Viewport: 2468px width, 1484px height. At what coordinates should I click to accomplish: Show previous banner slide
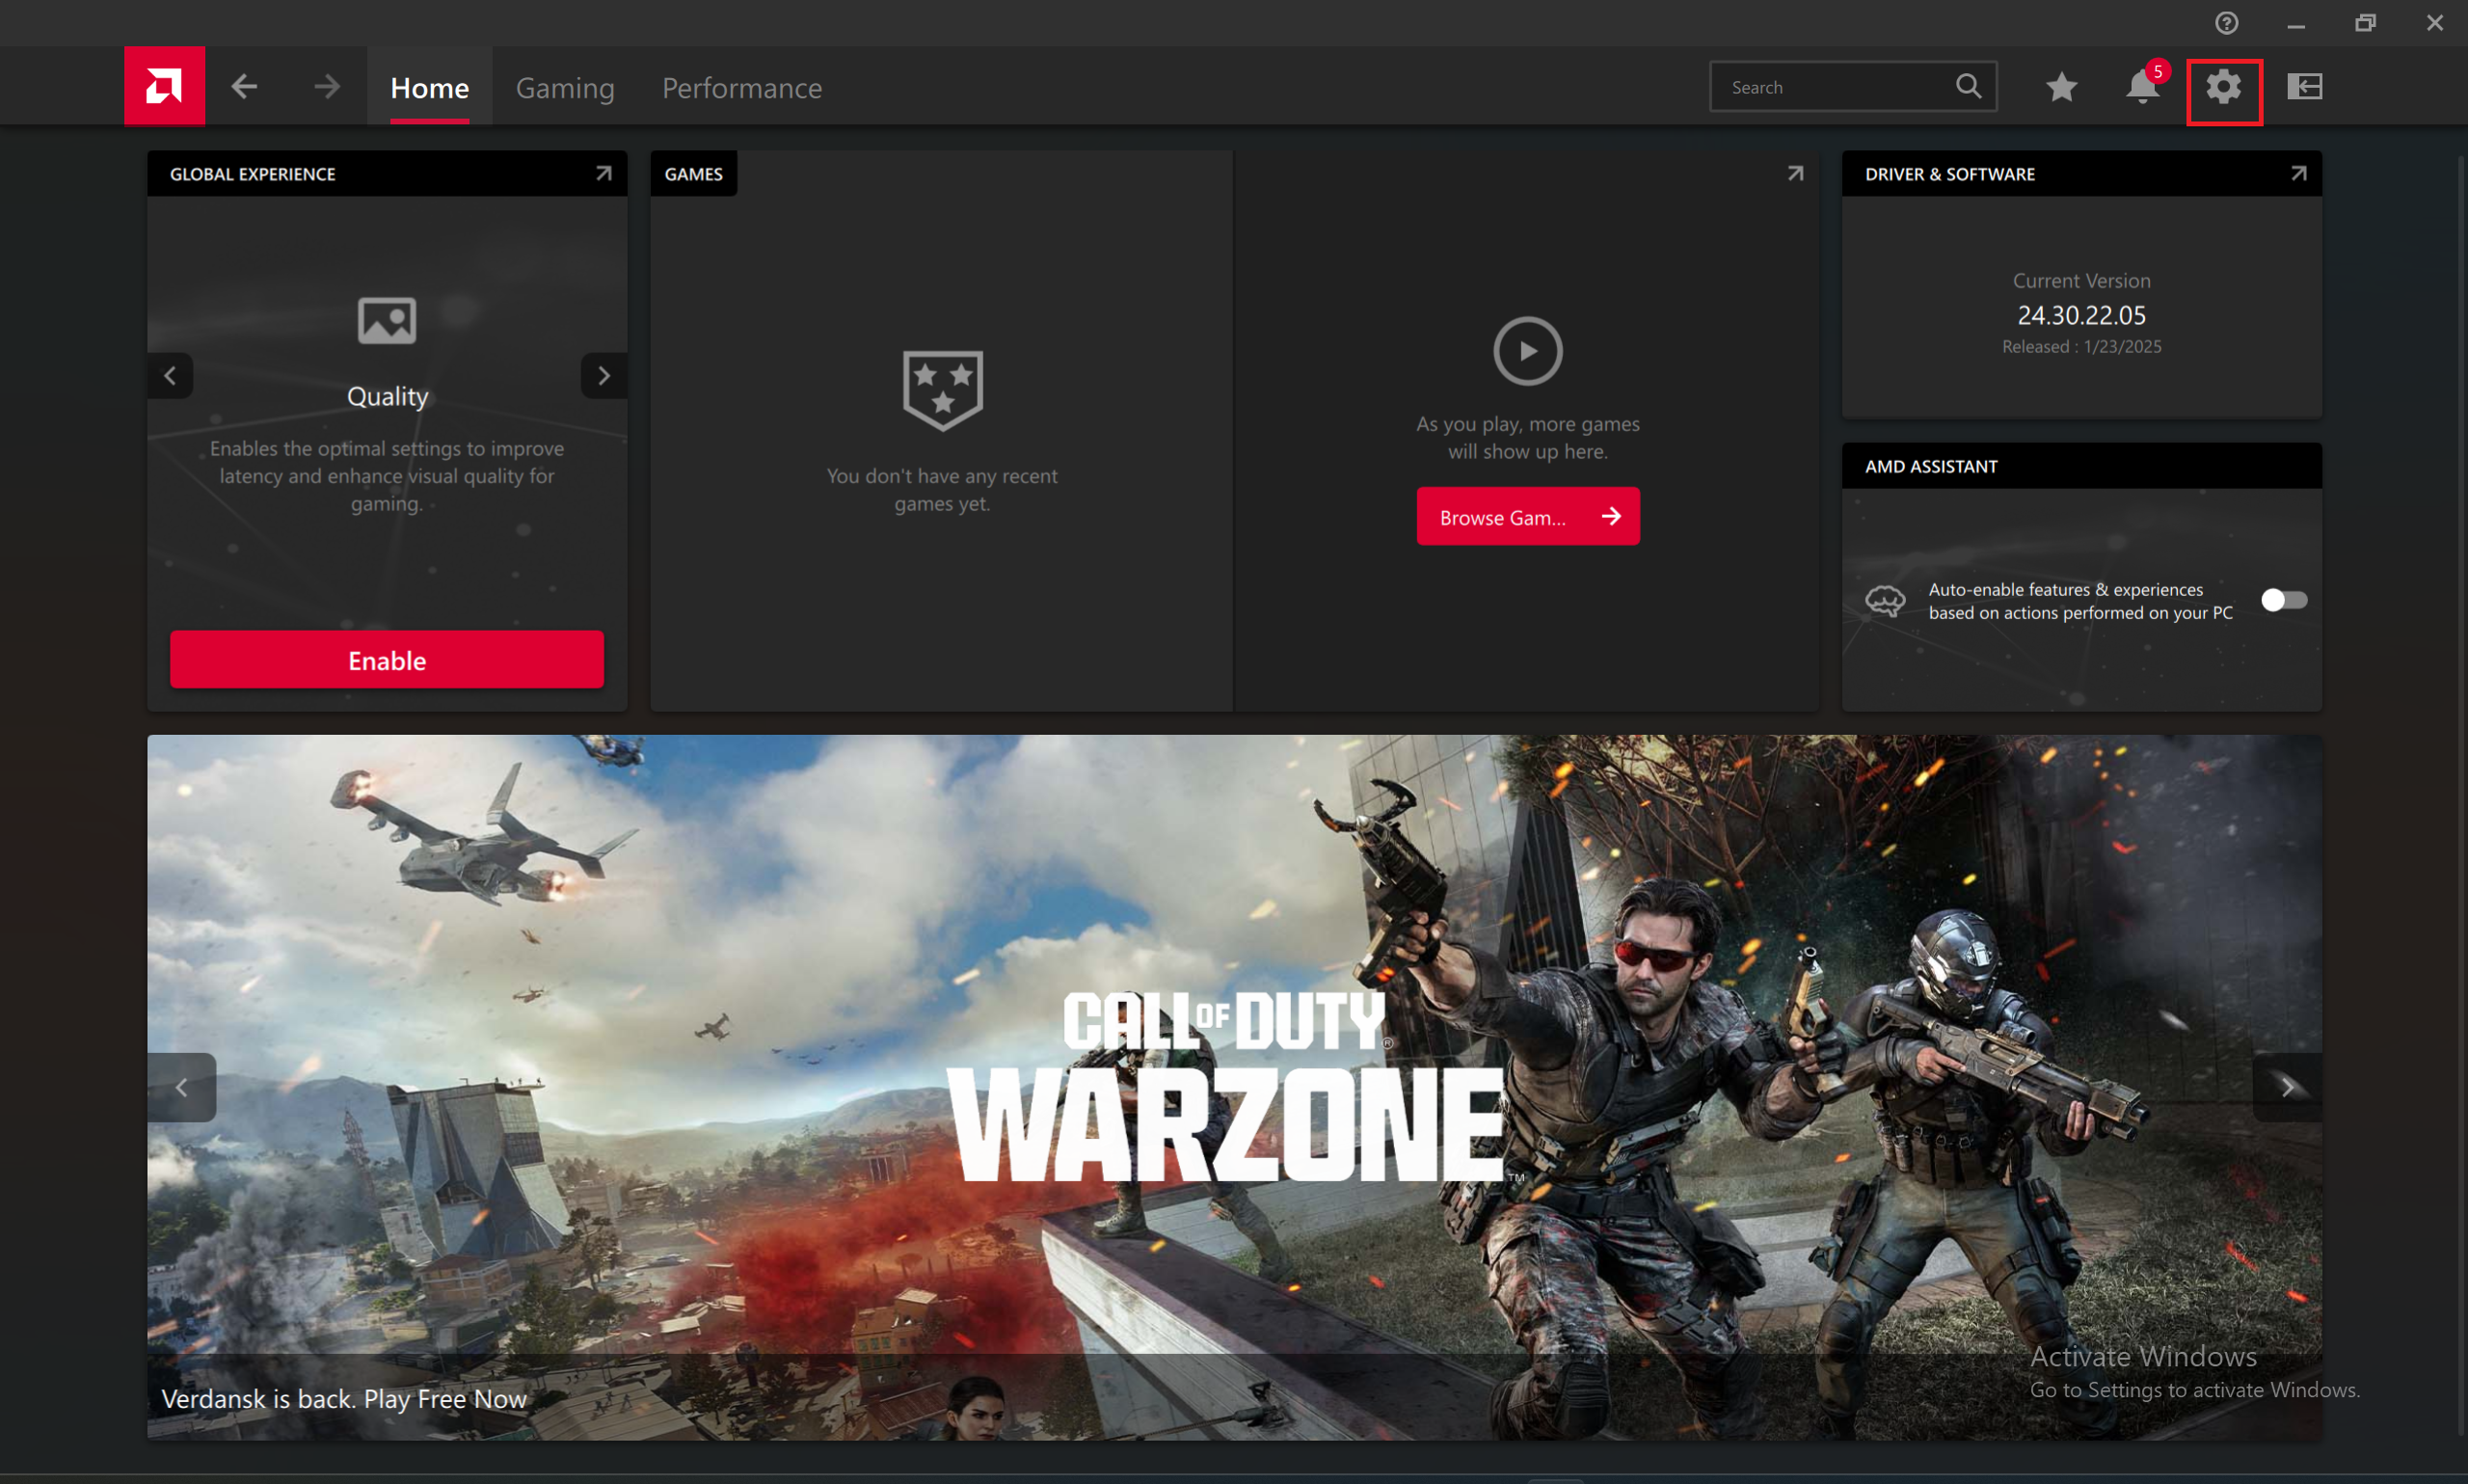pos(182,1087)
